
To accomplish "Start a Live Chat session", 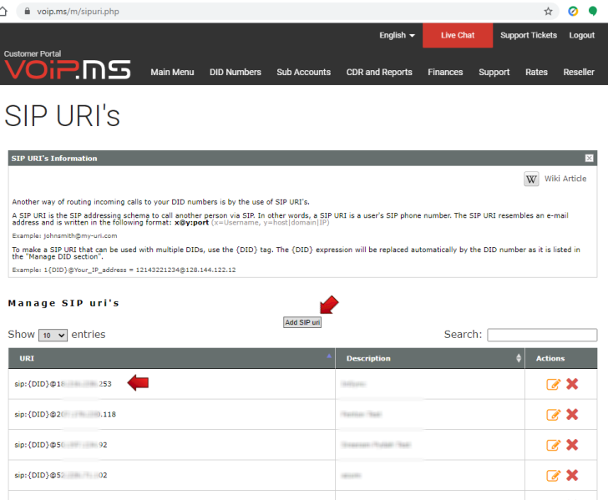I will click(458, 35).
